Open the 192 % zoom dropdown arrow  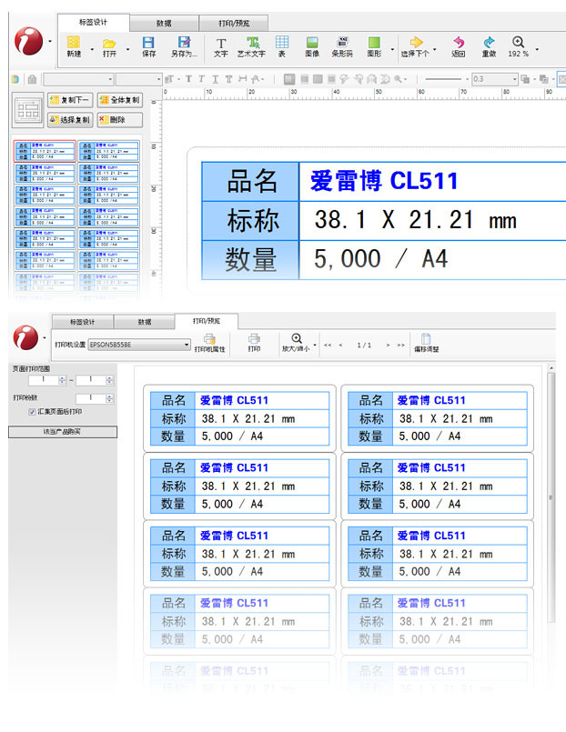click(x=537, y=49)
